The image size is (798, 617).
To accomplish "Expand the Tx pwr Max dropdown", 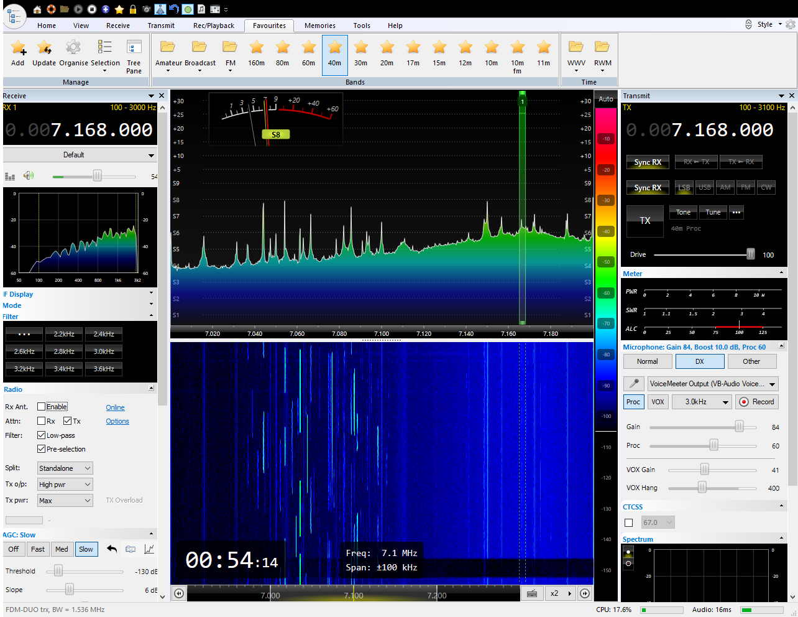I will tap(65, 501).
